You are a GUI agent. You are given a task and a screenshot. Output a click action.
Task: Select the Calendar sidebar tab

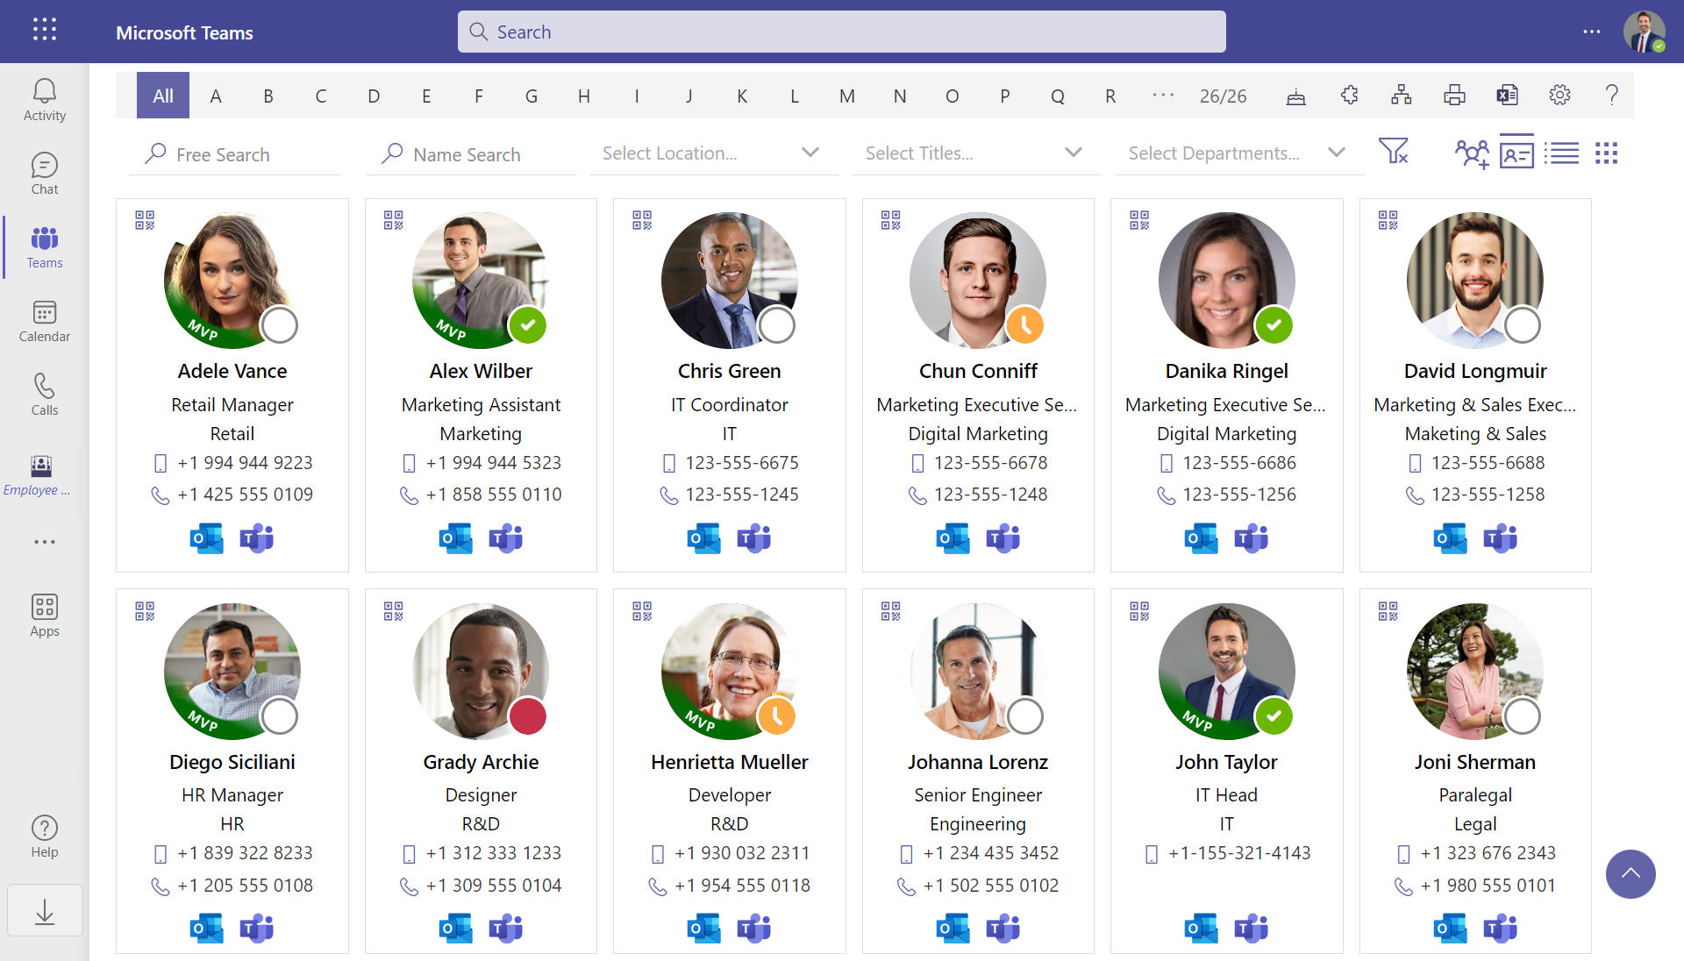pyautogui.click(x=43, y=318)
